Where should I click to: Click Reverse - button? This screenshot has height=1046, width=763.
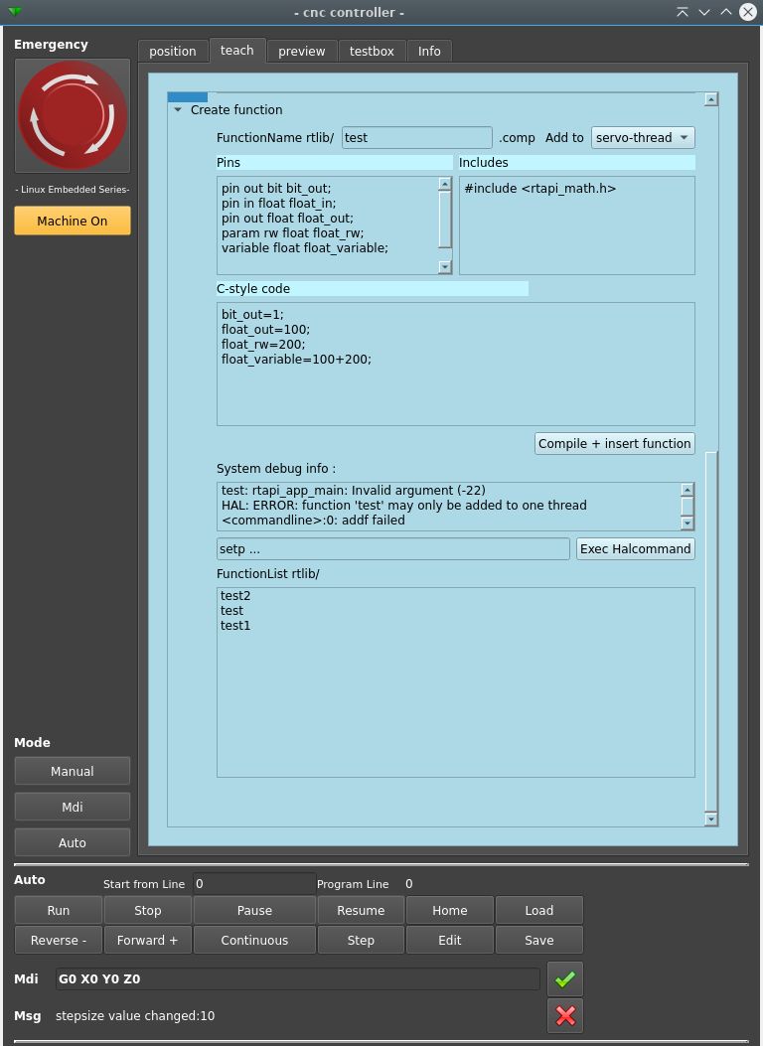tap(58, 940)
